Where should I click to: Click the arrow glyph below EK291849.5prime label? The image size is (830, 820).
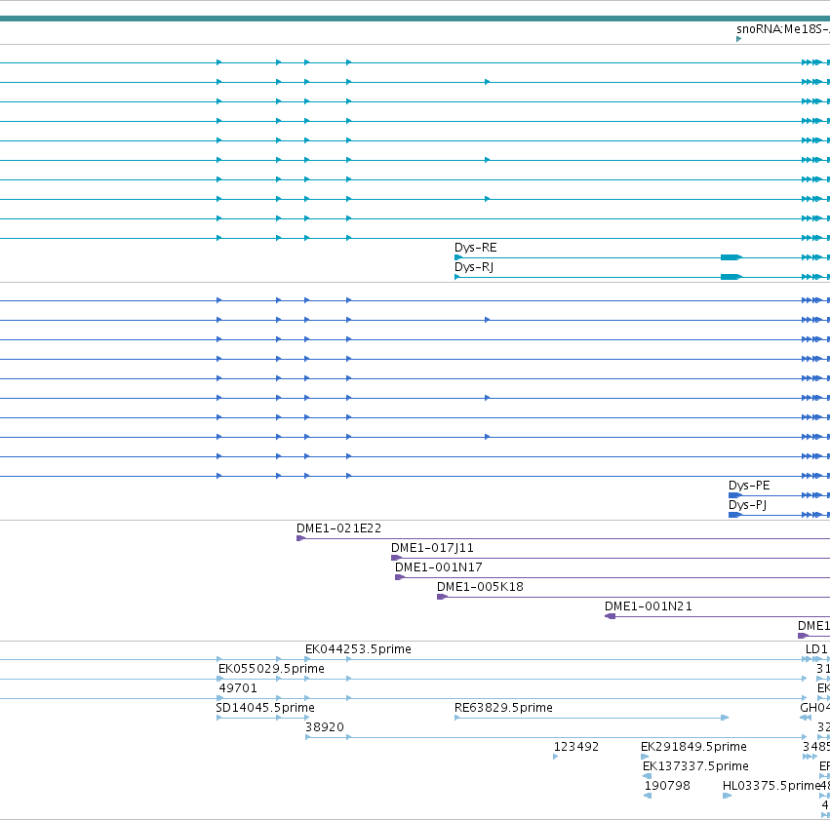pyautogui.click(x=645, y=757)
